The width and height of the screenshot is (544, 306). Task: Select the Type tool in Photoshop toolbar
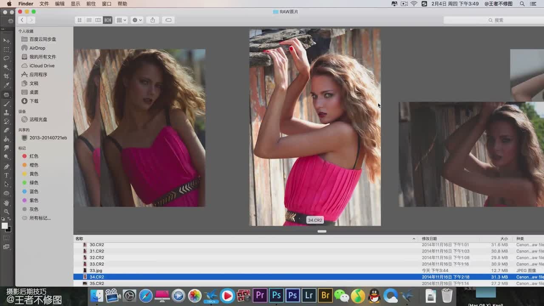6,175
